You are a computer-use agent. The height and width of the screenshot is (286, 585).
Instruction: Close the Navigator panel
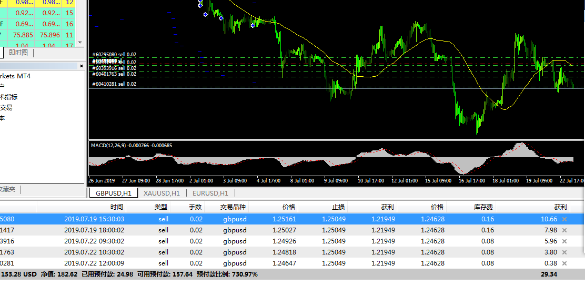[82, 66]
